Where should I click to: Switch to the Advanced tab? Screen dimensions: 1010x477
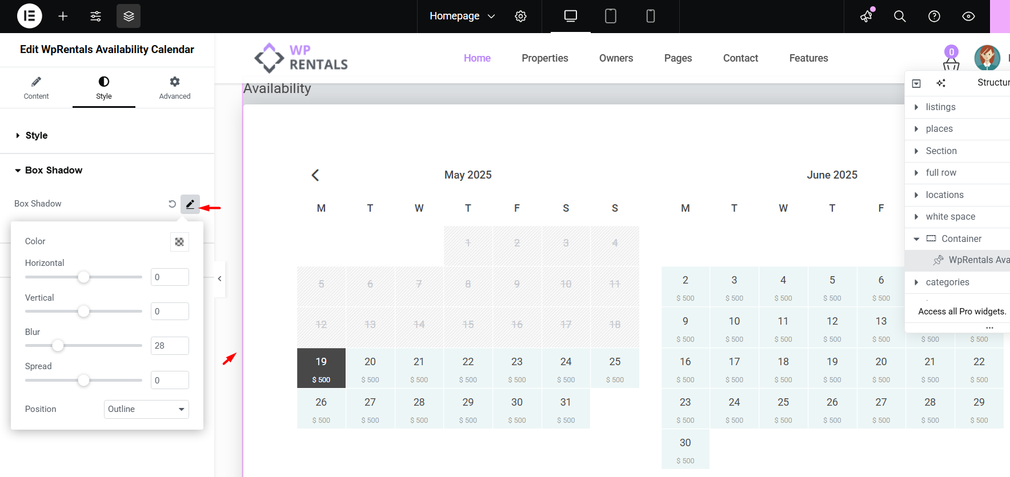(175, 87)
